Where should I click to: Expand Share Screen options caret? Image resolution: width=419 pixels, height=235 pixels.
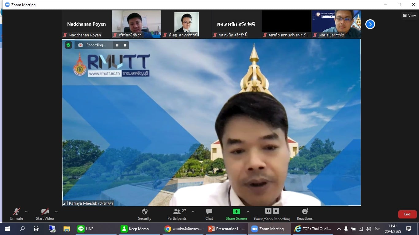click(248, 211)
